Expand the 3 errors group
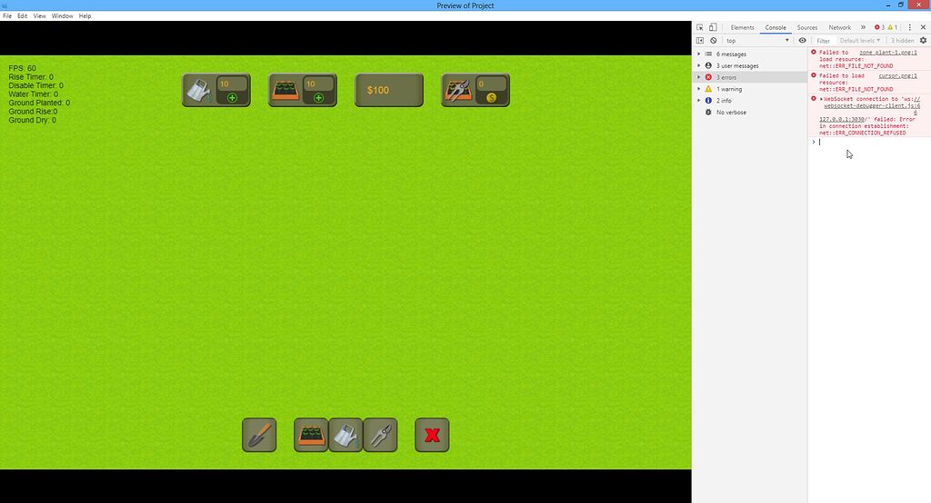The width and height of the screenshot is (931, 503). coord(726,77)
